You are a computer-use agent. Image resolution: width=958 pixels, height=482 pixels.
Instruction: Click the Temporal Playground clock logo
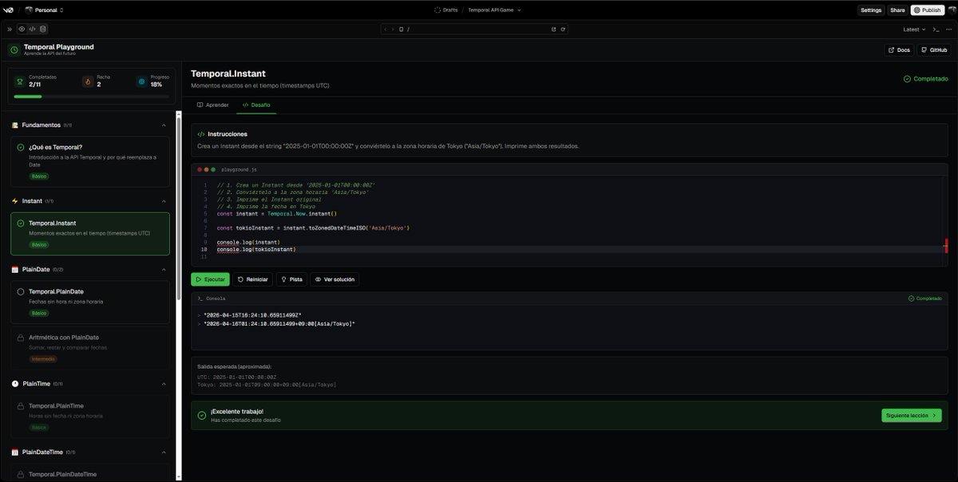coord(14,49)
